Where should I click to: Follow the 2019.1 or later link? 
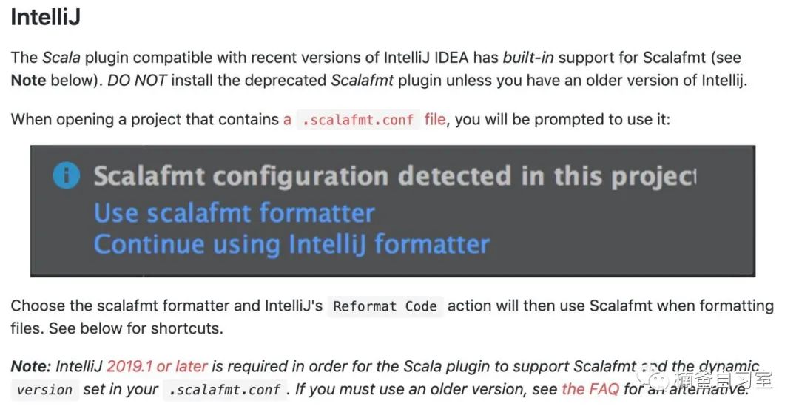tap(157, 366)
